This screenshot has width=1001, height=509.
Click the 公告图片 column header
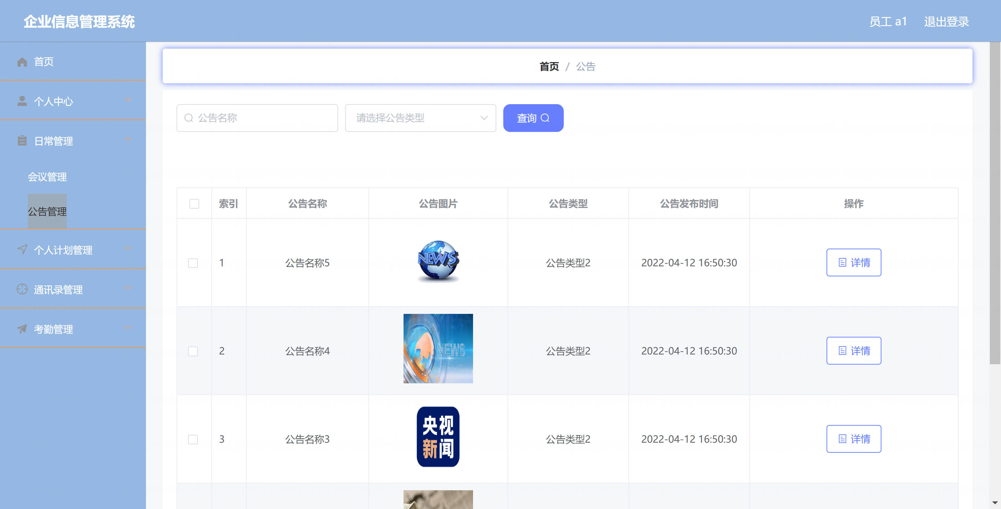pos(438,203)
